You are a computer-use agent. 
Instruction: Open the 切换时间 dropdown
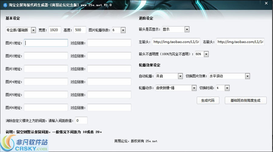223,88
